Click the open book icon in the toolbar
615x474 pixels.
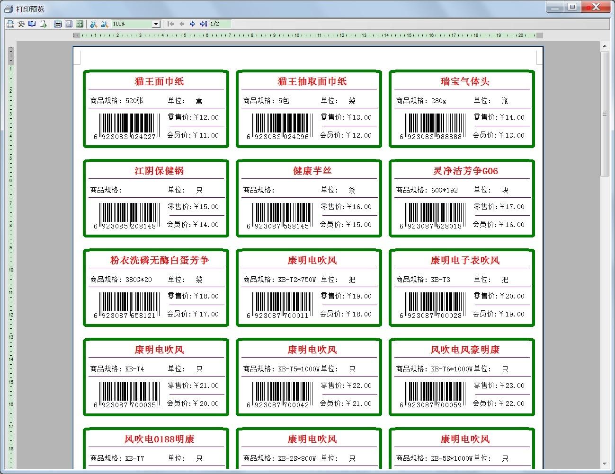coord(32,24)
